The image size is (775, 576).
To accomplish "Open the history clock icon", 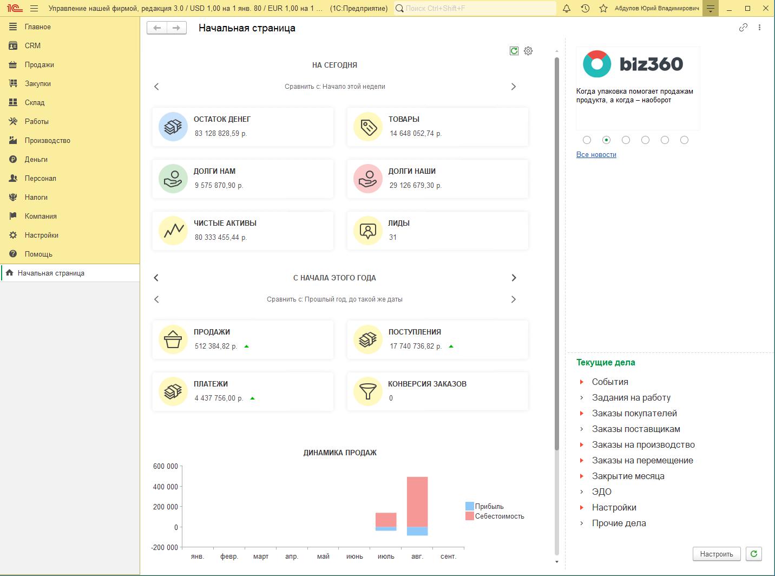I will pyautogui.click(x=585, y=9).
